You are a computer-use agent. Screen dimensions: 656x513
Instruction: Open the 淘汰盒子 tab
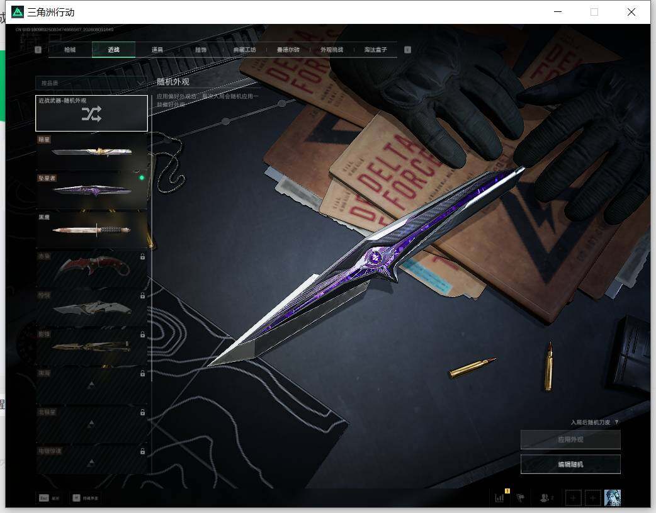376,50
